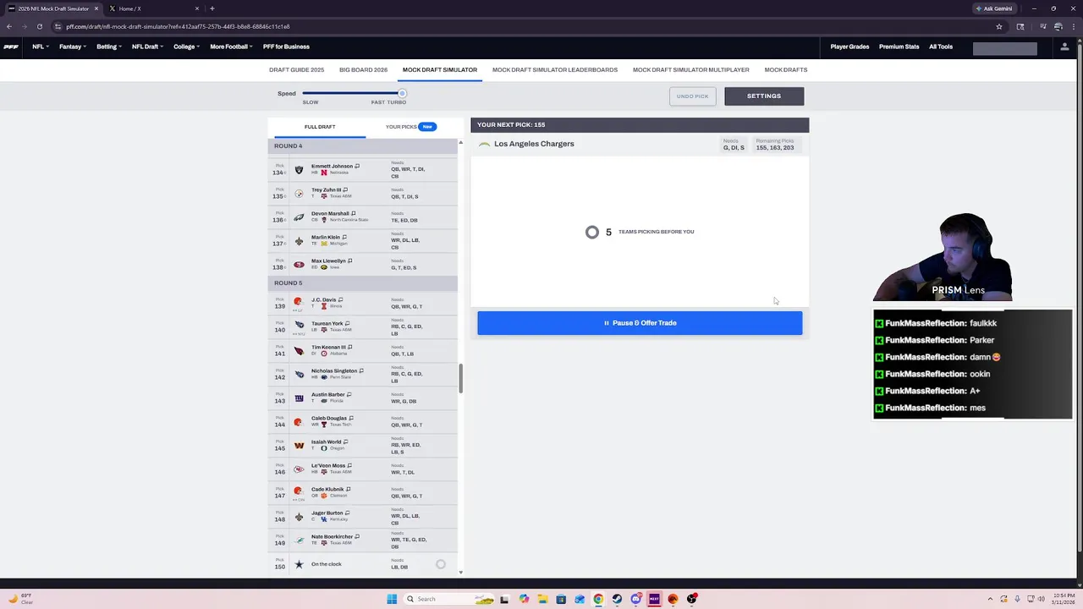Show hidden system tray icons chevron
Viewport: 1083px width, 609px height.
[x=992, y=599]
